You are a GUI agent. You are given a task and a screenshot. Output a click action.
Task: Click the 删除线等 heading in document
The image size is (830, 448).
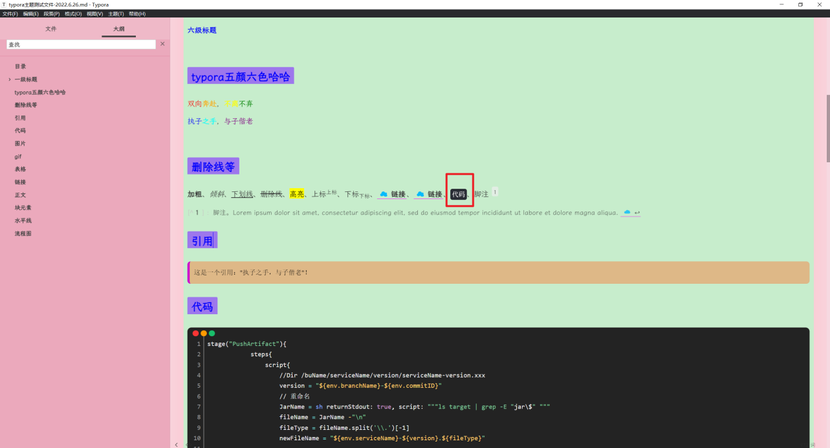tap(213, 167)
